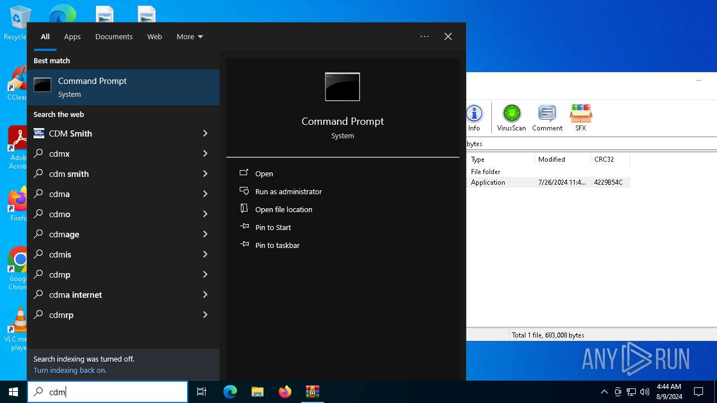Viewport: 717px width, 403px height.
Task: Open the volume control in tray
Action: click(644, 392)
